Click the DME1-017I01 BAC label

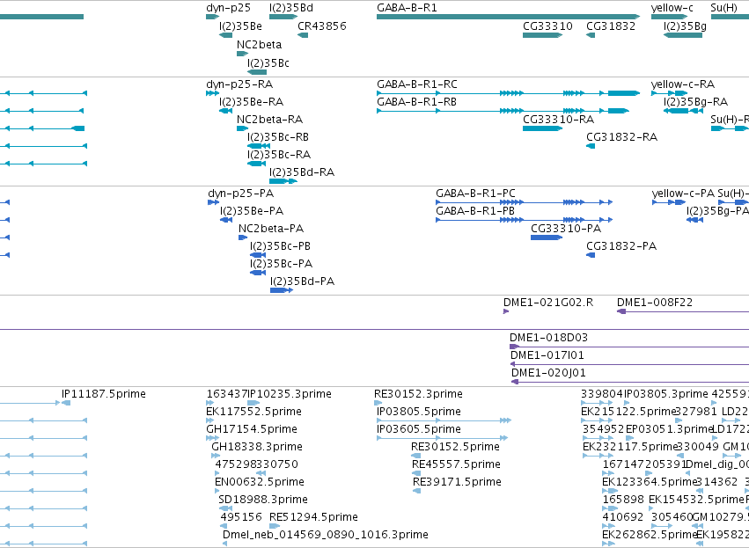[547, 356]
